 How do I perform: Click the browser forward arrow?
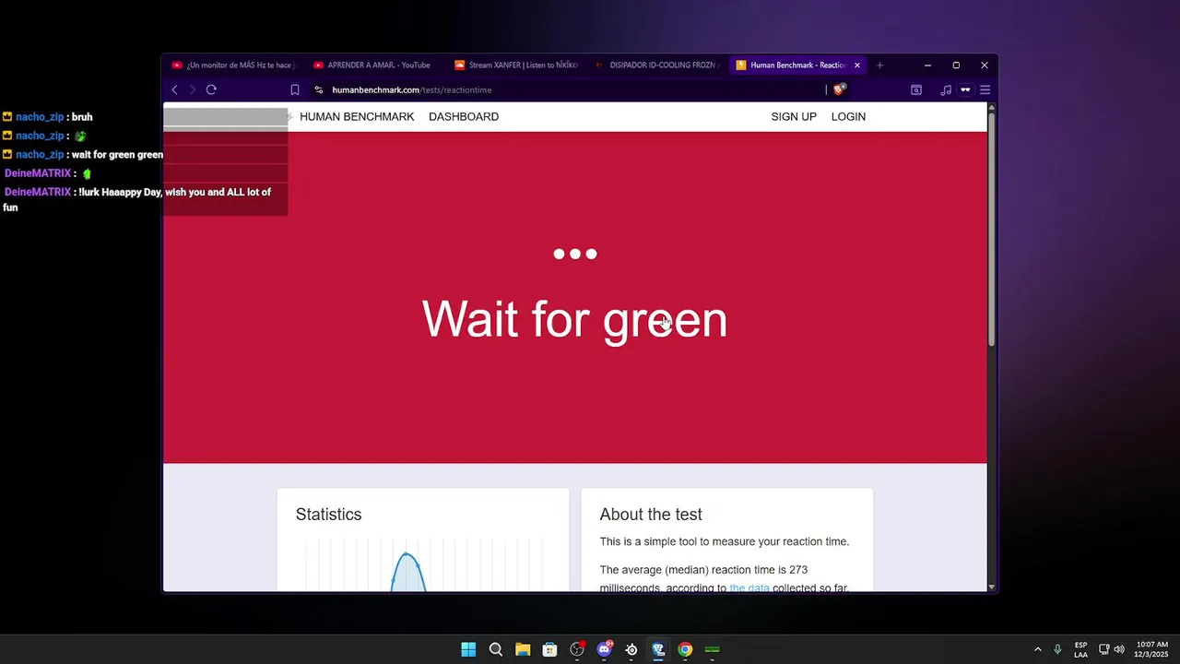(193, 89)
